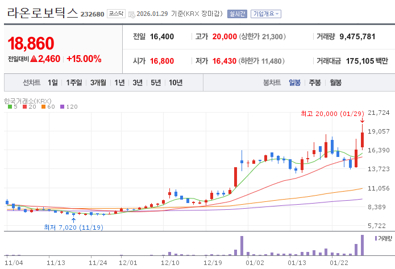
Task: Click the current price 18,860
Action: pyautogui.click(x=31, y=43)
